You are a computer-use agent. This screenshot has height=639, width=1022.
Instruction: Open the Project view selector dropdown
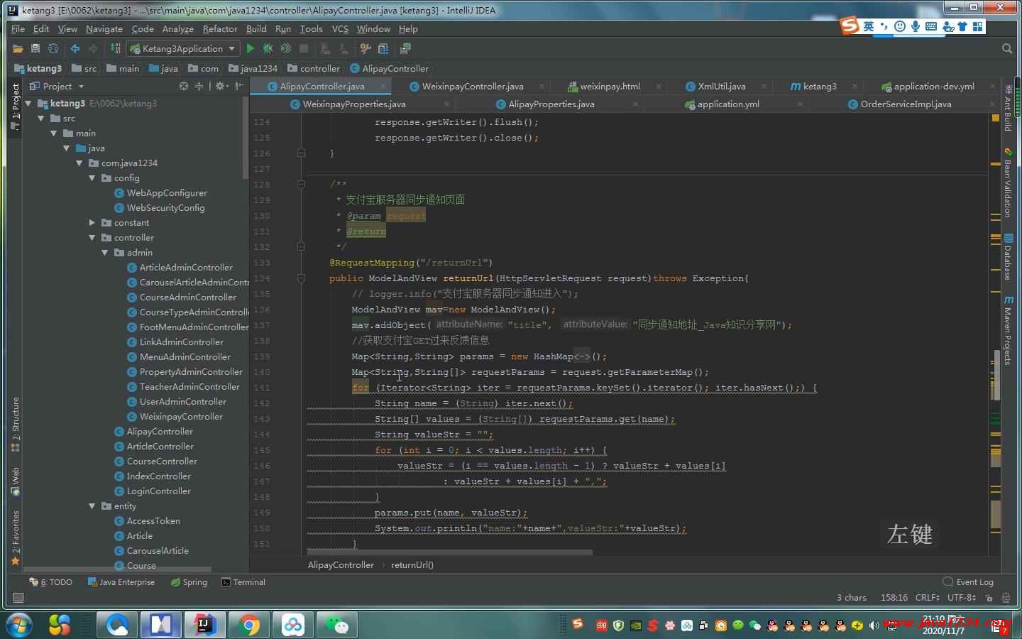[x=57, y=86]
